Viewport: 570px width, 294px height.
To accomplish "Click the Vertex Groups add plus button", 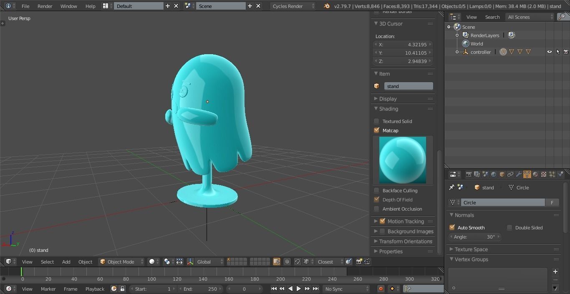I will (x=555, y=271).
